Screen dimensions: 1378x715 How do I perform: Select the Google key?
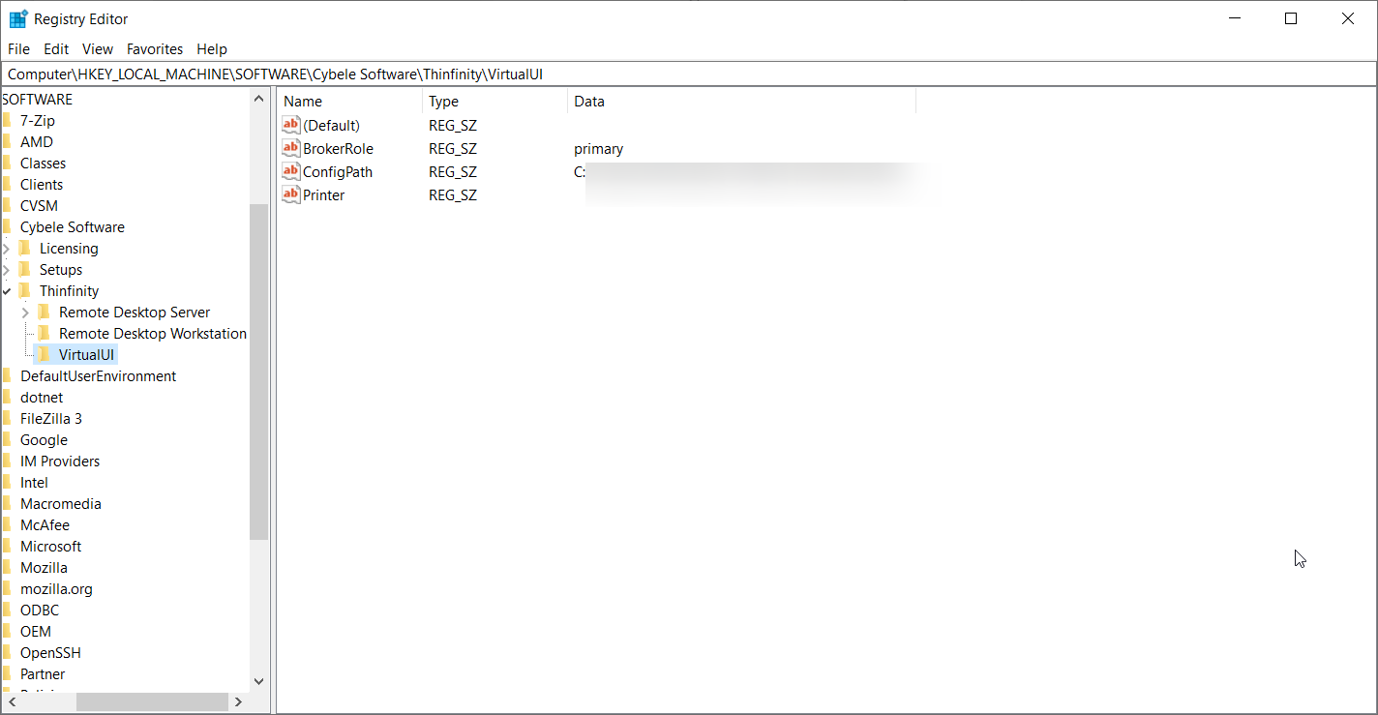44,439
